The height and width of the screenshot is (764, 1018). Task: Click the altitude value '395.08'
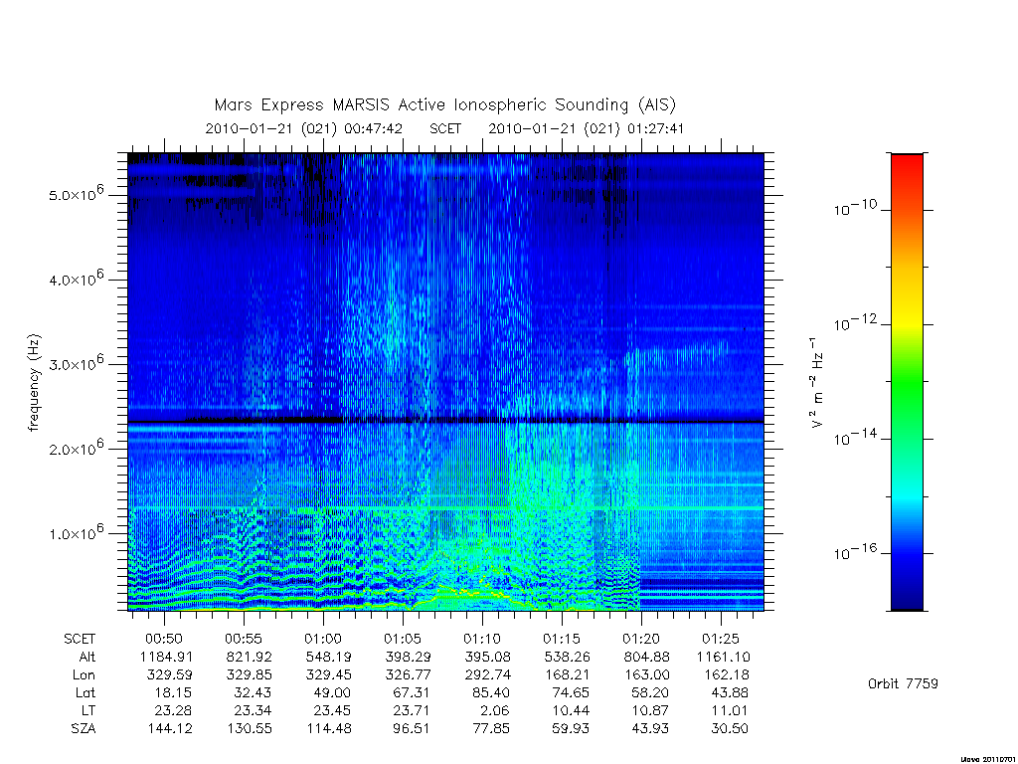pos(487,657)
